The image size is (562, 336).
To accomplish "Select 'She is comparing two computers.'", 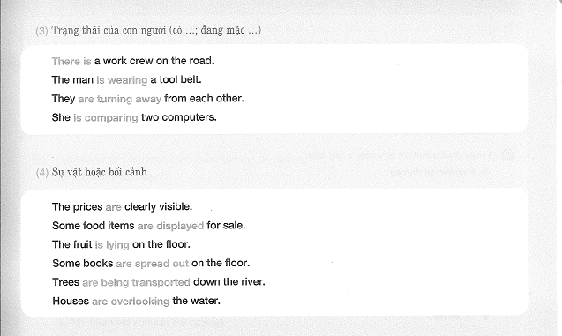I will [x=134, y=117].
